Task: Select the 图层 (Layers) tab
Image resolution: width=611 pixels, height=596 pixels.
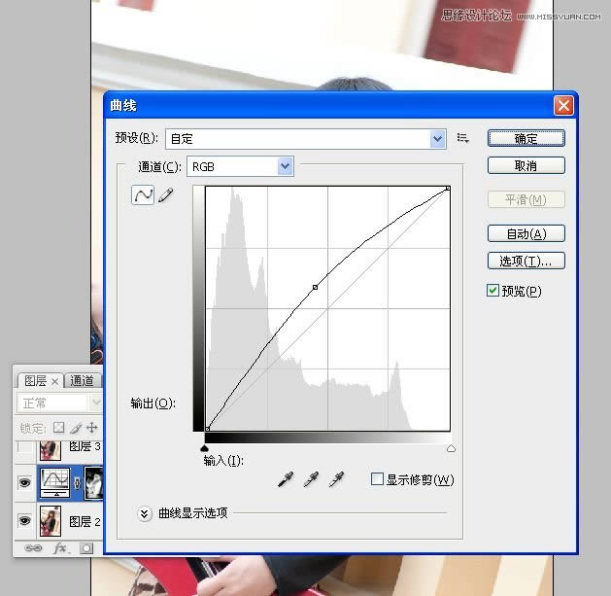Action: pos(36,381)
